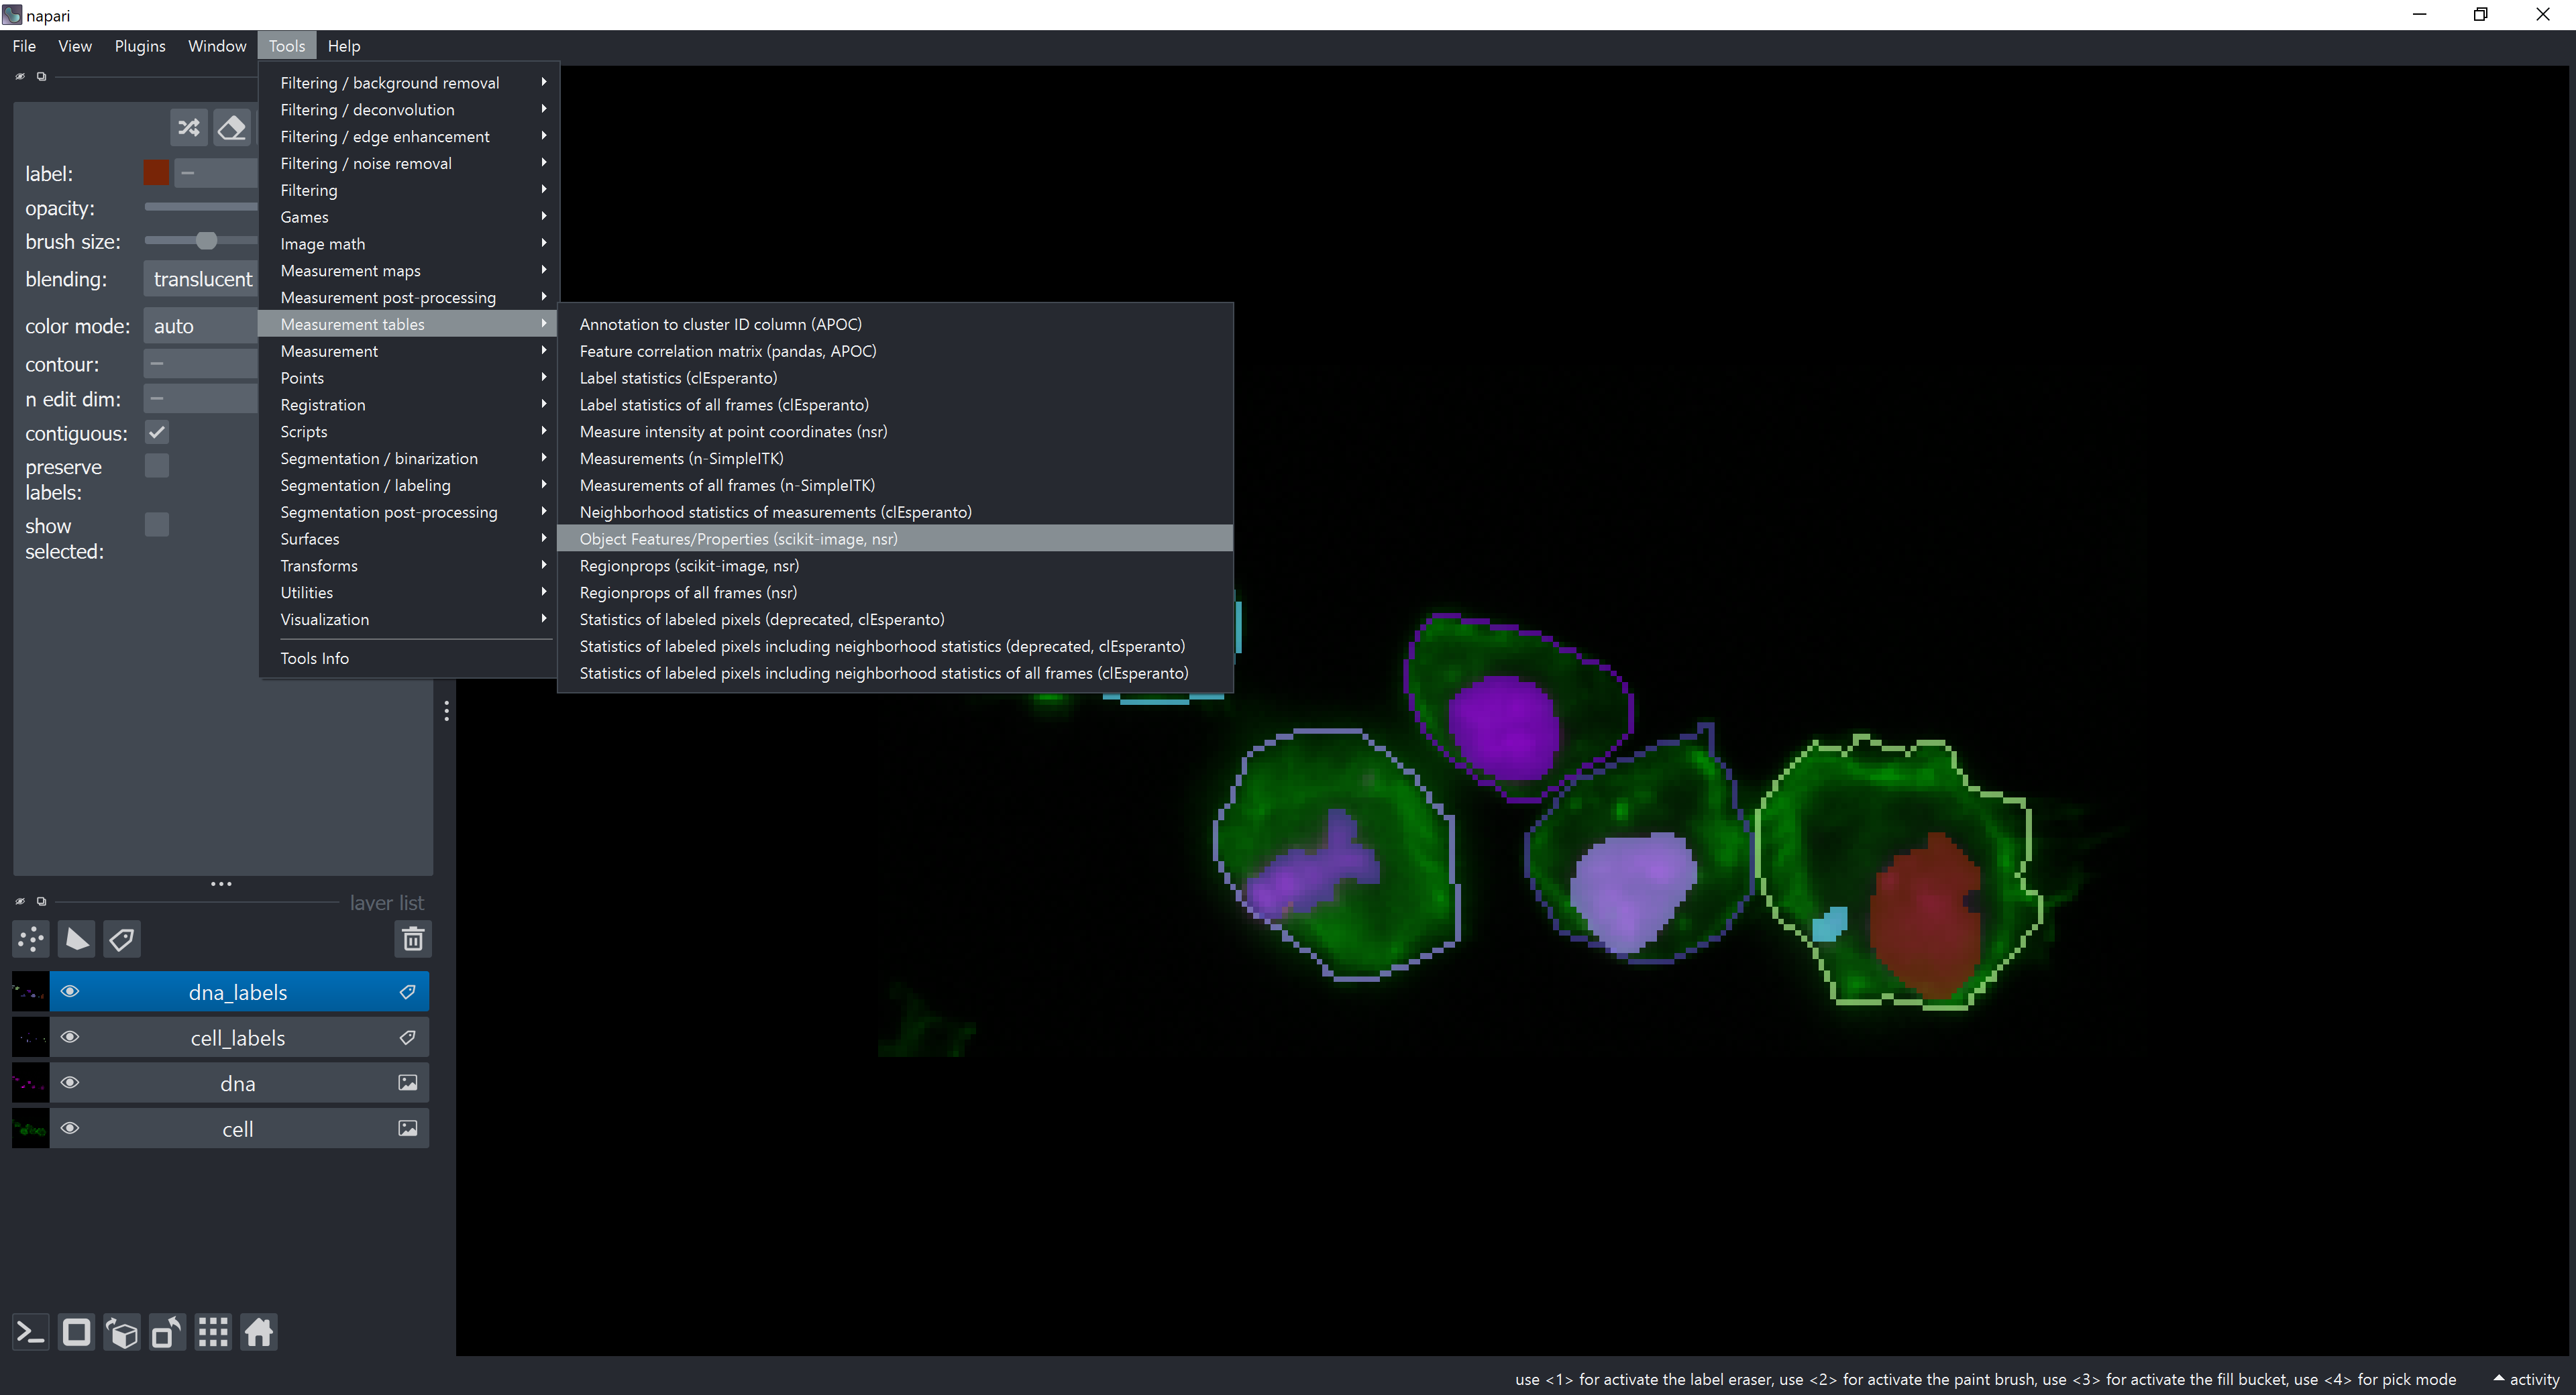Open the File menu

[24, 46]
